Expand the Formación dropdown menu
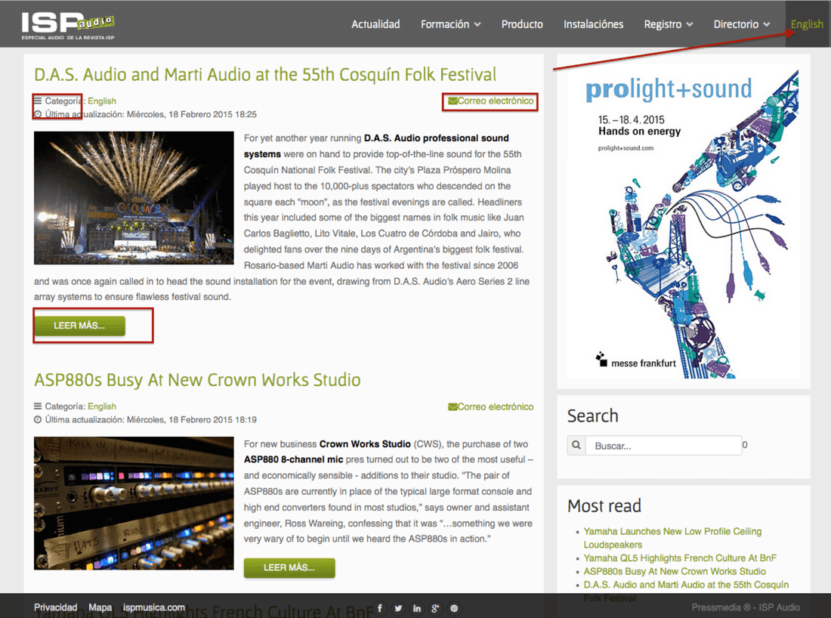Image resolution: width=831 pixels, height=618 pixels. tap(450, 24)
